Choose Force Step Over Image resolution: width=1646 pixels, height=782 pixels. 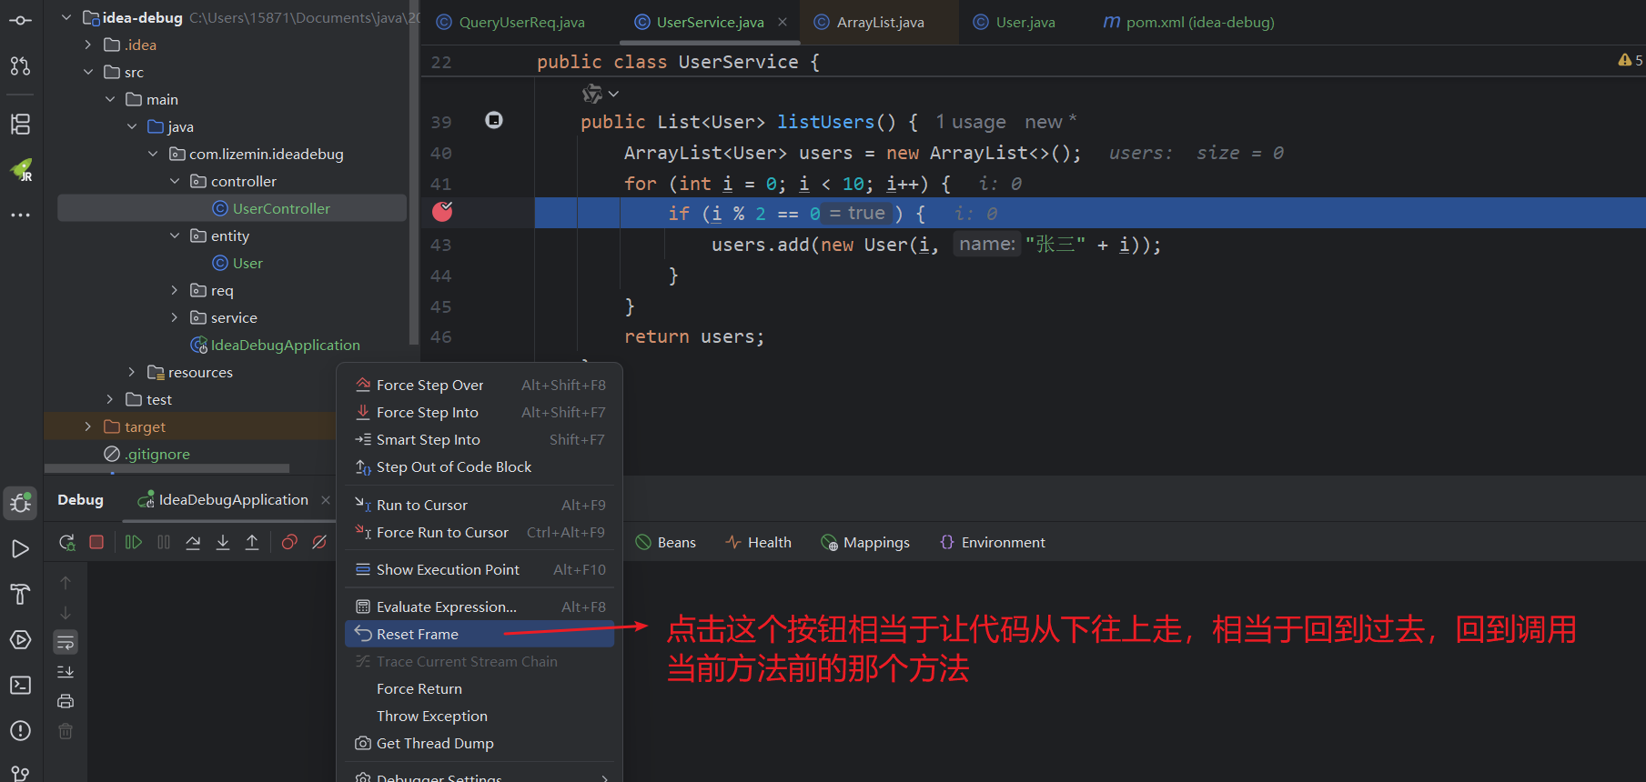(480, 385)
